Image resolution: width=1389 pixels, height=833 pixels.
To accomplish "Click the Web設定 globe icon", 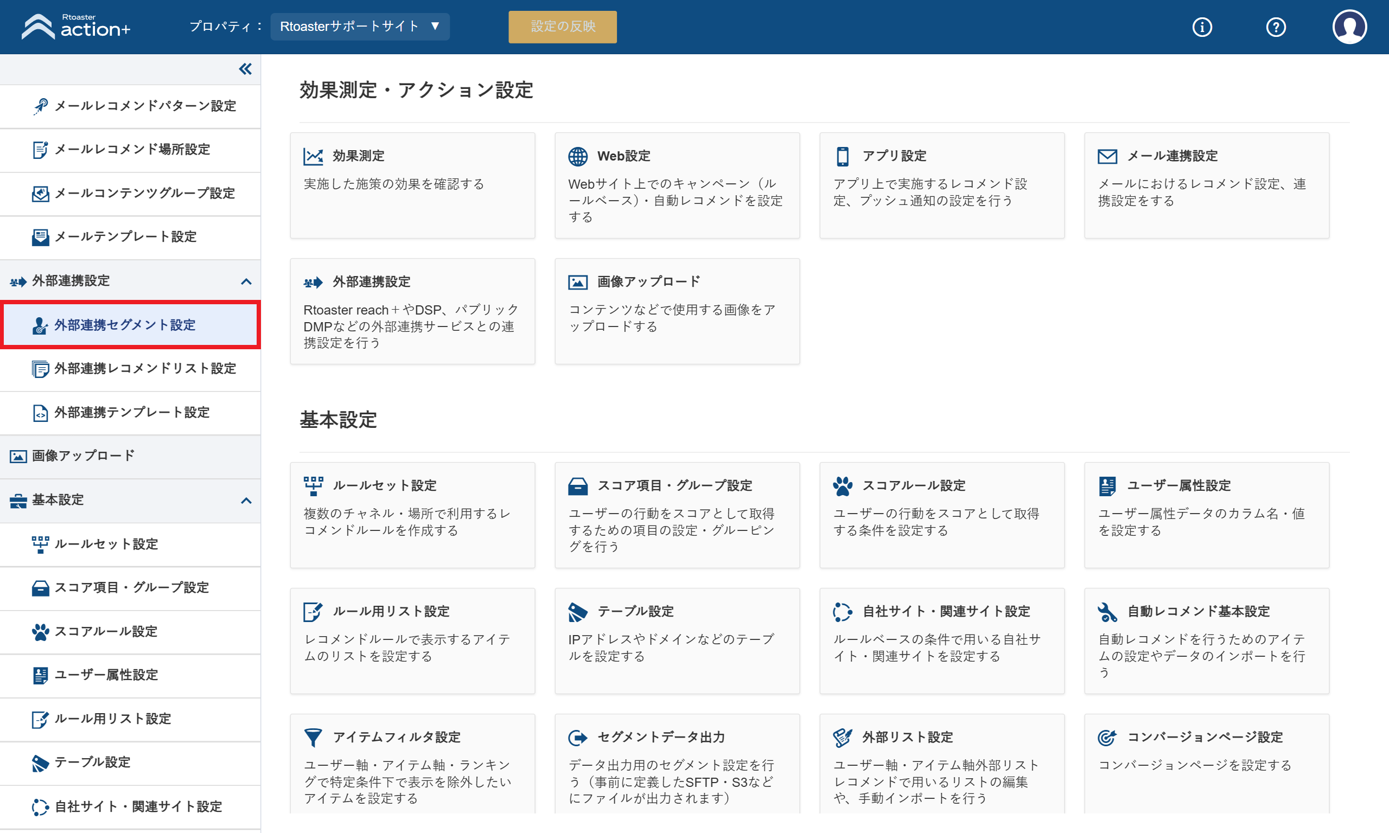I will coord(578,156).
